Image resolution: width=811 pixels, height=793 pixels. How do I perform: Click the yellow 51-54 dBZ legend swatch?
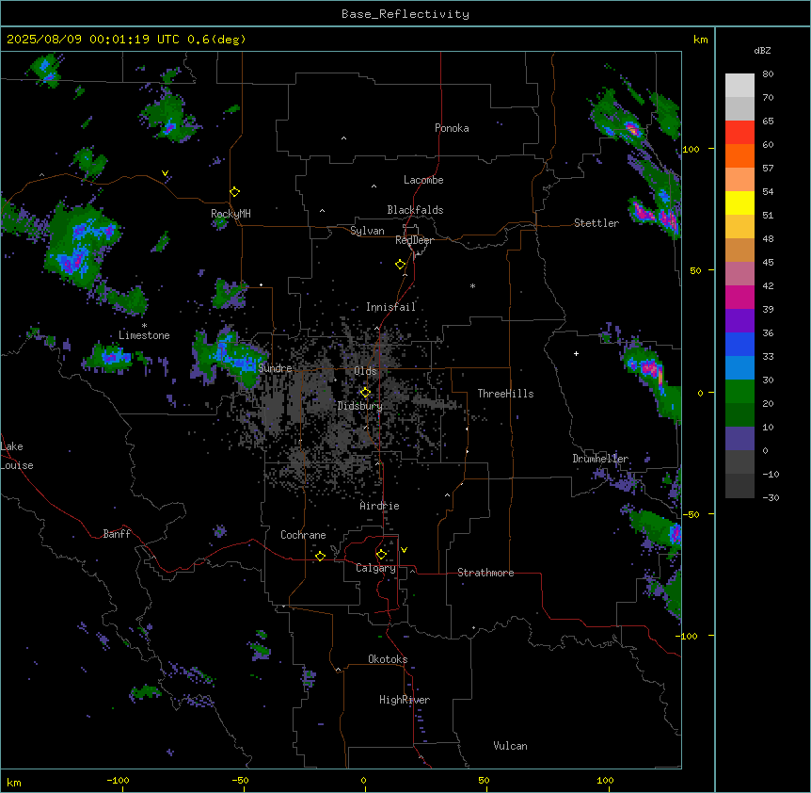pos(739,202)
